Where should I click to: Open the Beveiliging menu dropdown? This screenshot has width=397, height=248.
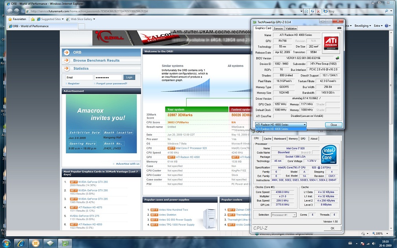point(363,26)
